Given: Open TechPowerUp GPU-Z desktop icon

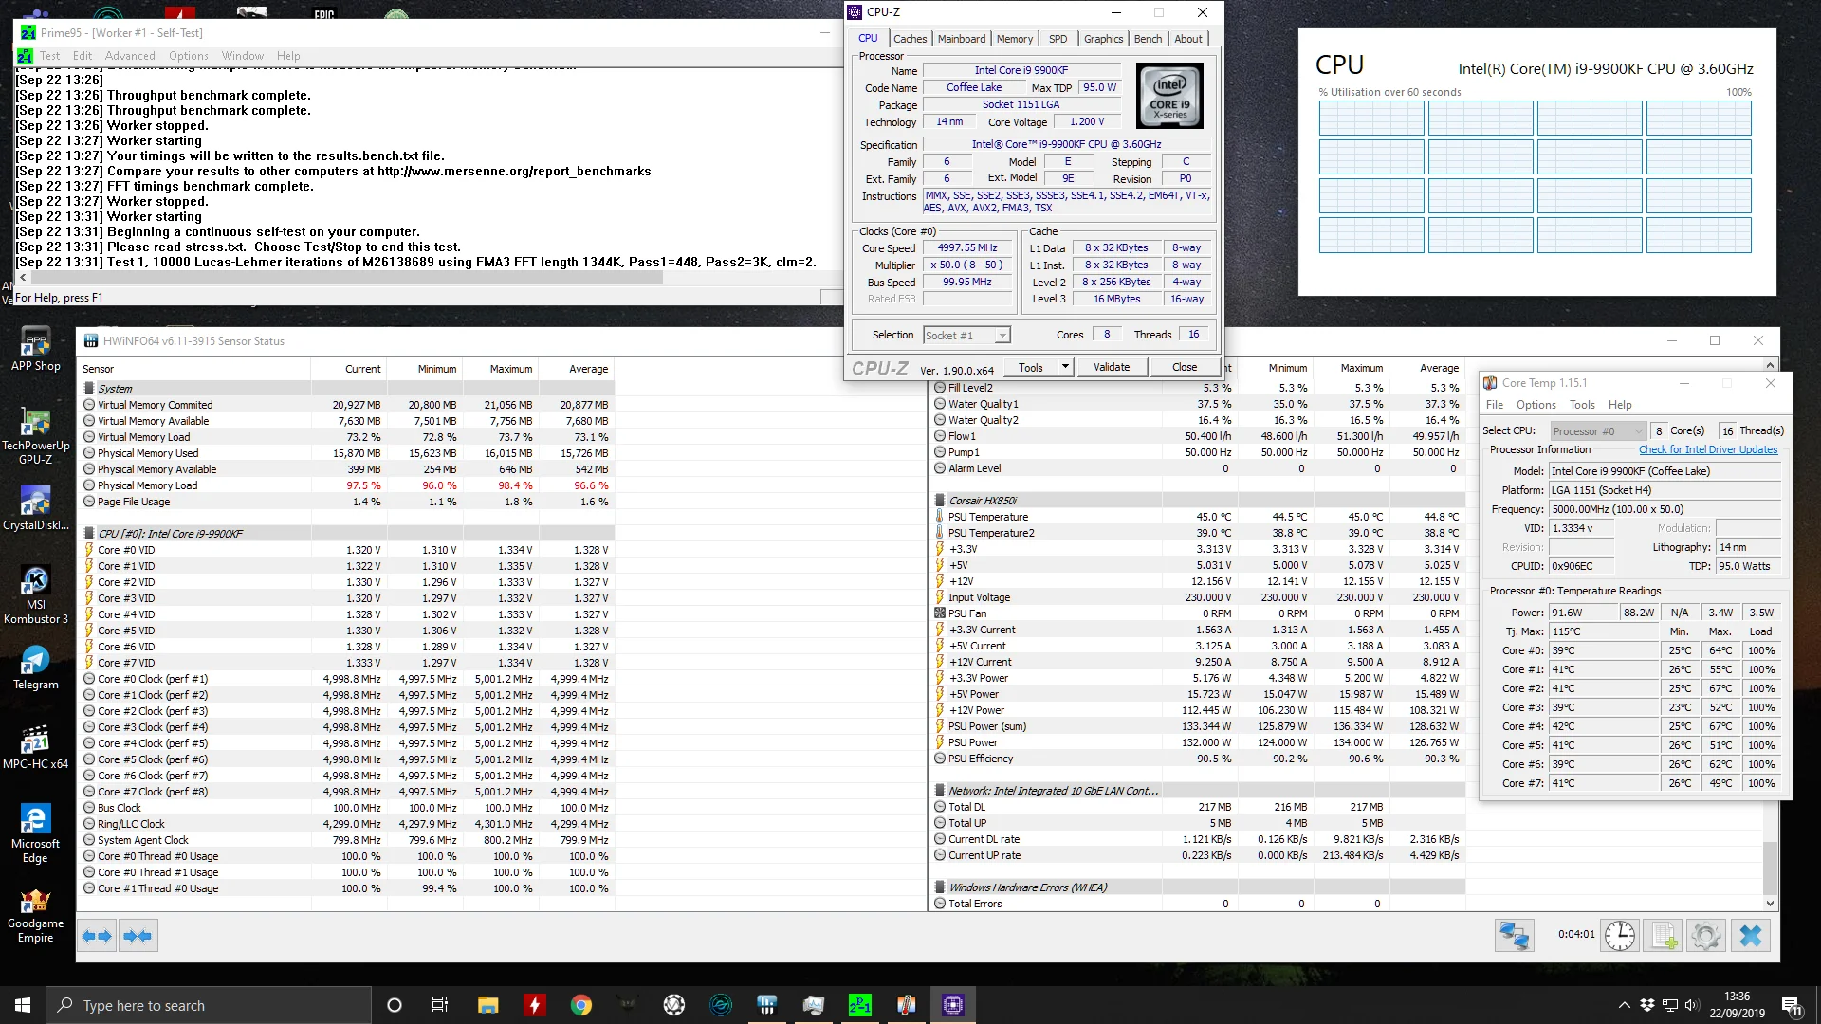Looking at the screenshot, I should point(35,436).
